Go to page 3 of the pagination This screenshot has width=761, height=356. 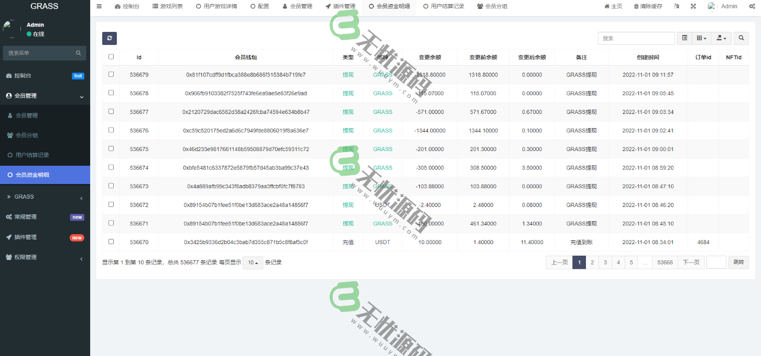point(605,262)
